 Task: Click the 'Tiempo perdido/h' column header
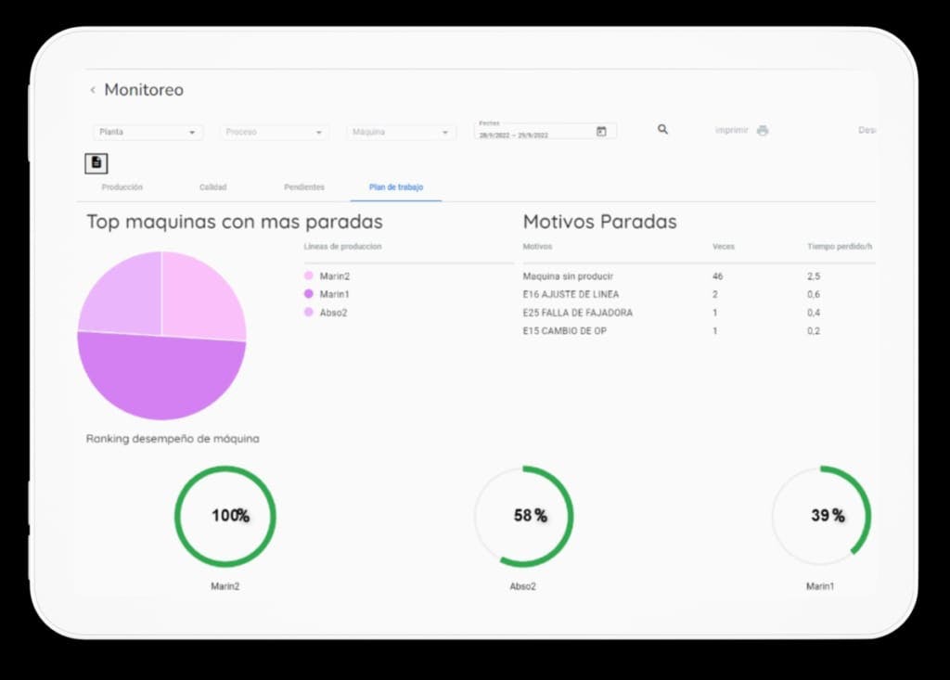(x=840, y=247)
